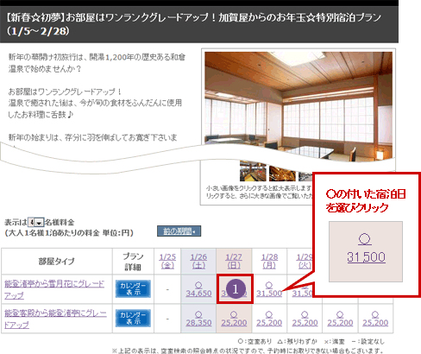Screen dimensions: 421x354
Task: Open カレンダー表示 for 雪月花 upgrade row
Action: (x=133, y=289)
